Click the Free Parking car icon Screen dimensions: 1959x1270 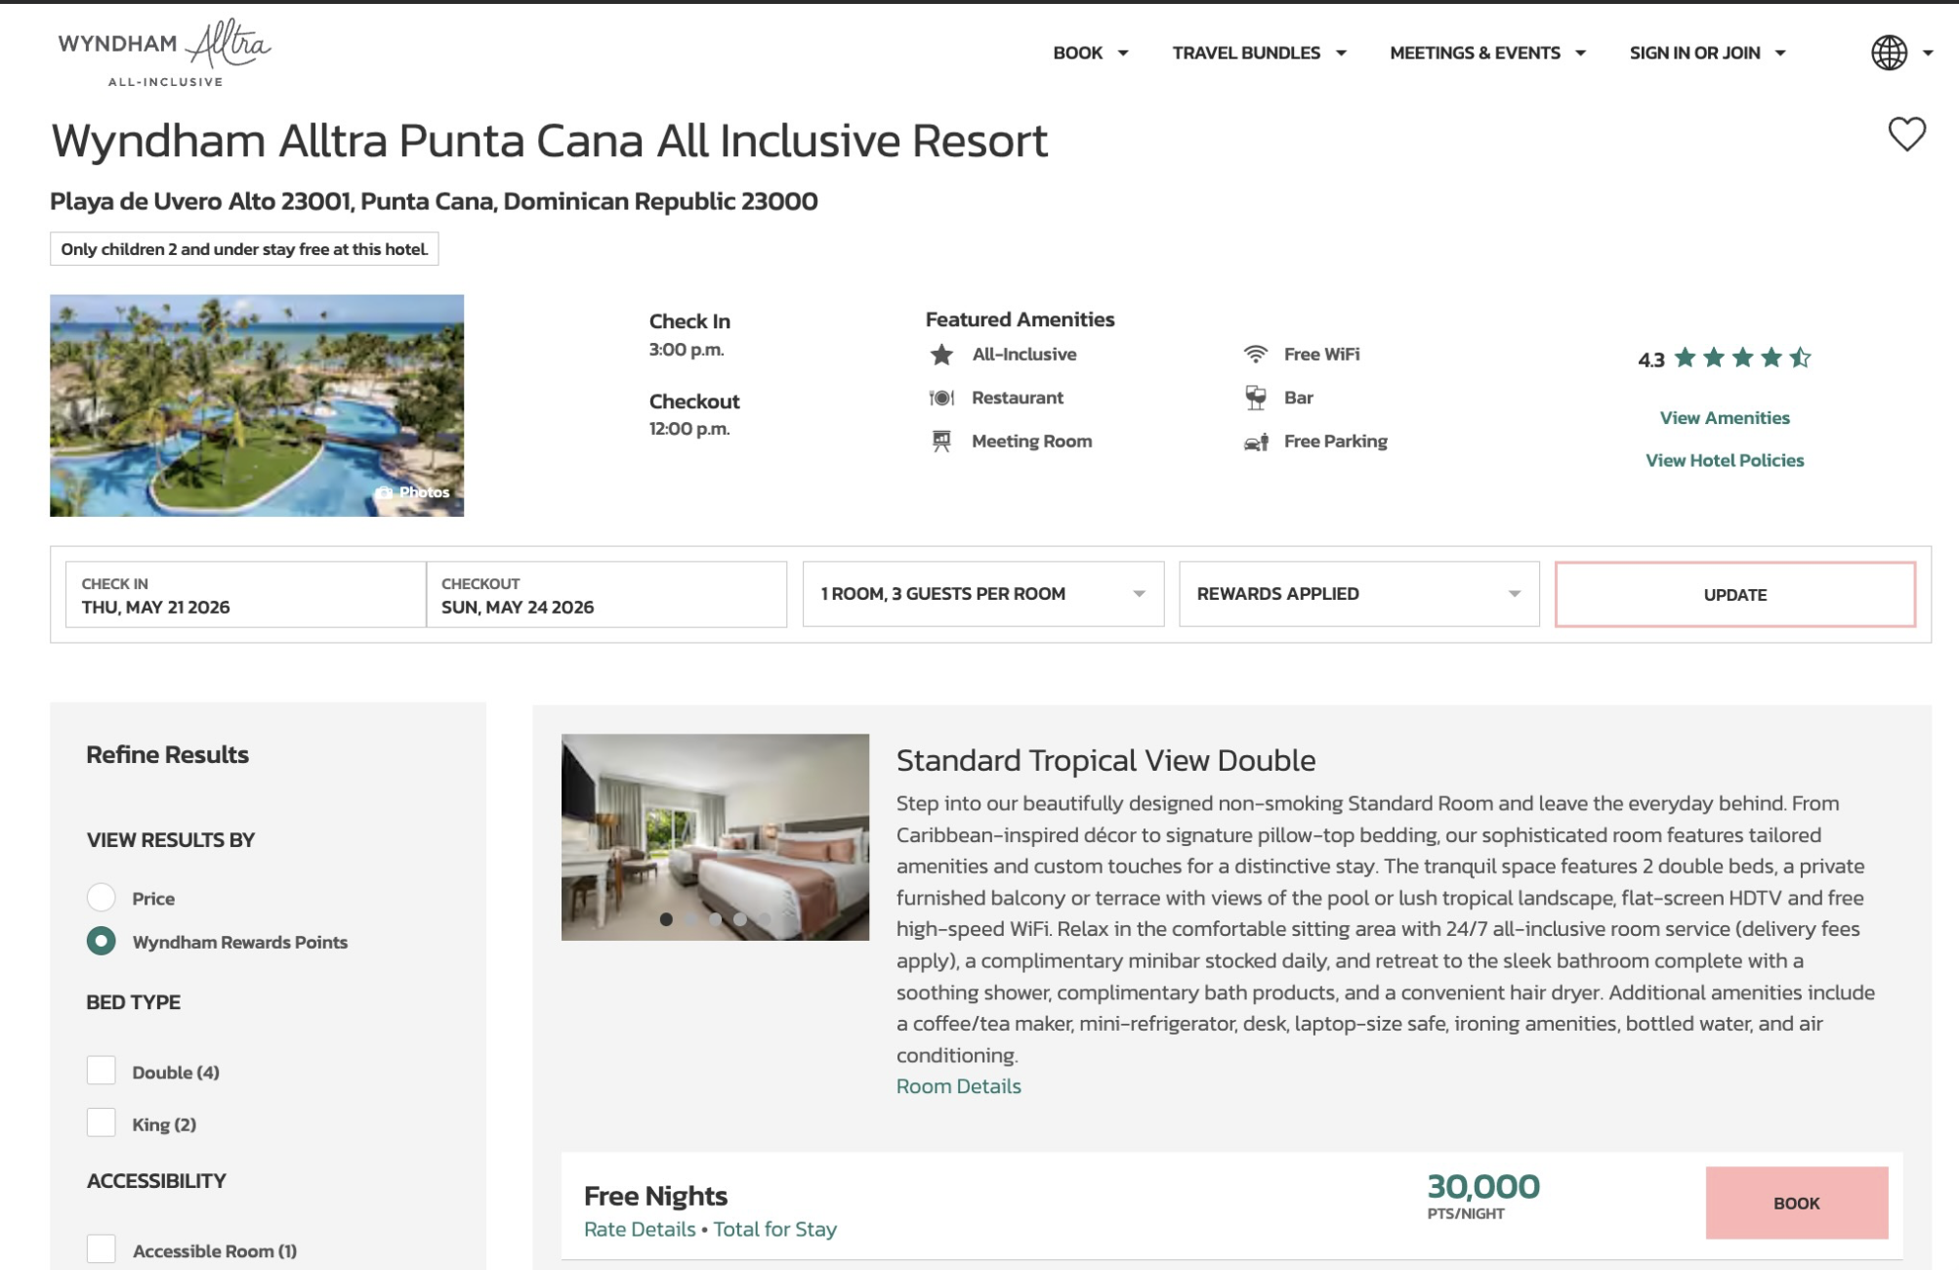[1256, 442]
